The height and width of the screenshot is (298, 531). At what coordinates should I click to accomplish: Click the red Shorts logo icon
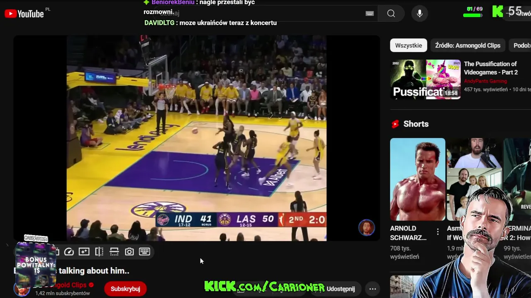click(x=395, y=124)
